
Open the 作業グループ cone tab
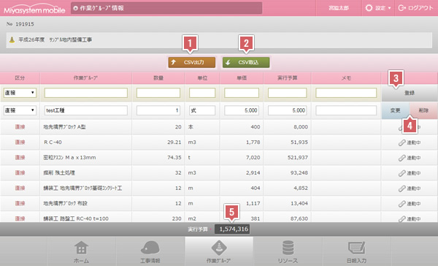click(219, 251)
